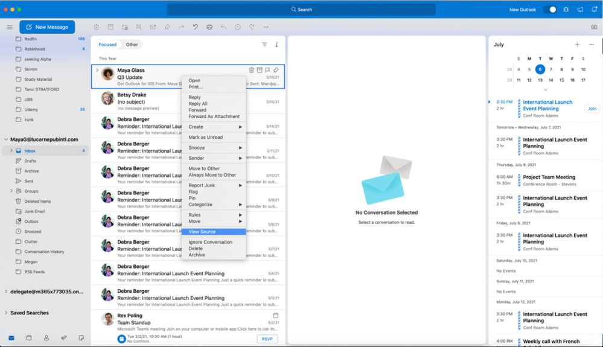Expand the Groups folder

(x=11, y=191)
